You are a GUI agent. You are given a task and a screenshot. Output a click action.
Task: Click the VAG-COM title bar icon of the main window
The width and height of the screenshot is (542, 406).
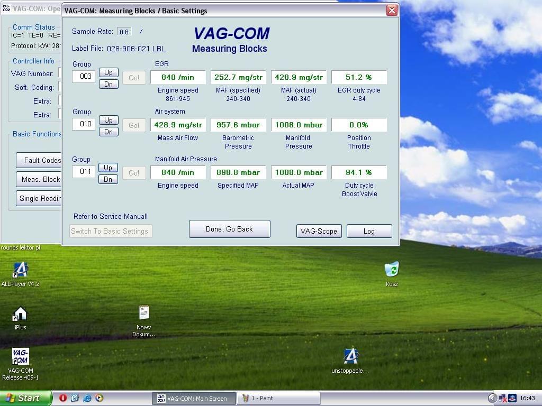click(6, 8)
